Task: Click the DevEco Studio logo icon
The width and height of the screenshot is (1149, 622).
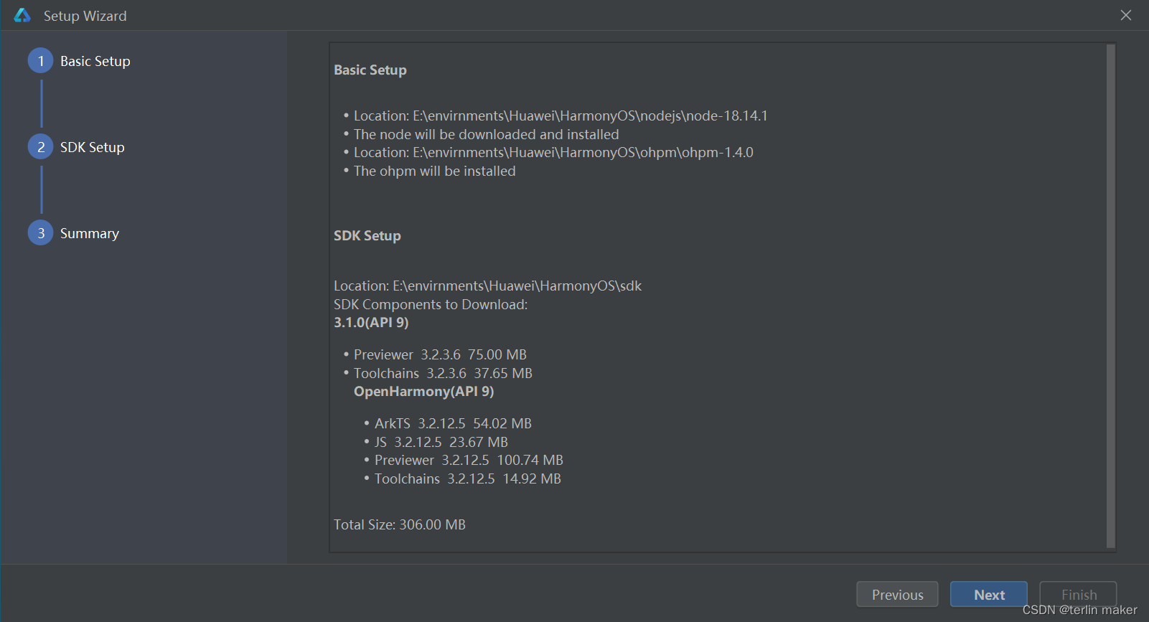Action: (22, 15)
